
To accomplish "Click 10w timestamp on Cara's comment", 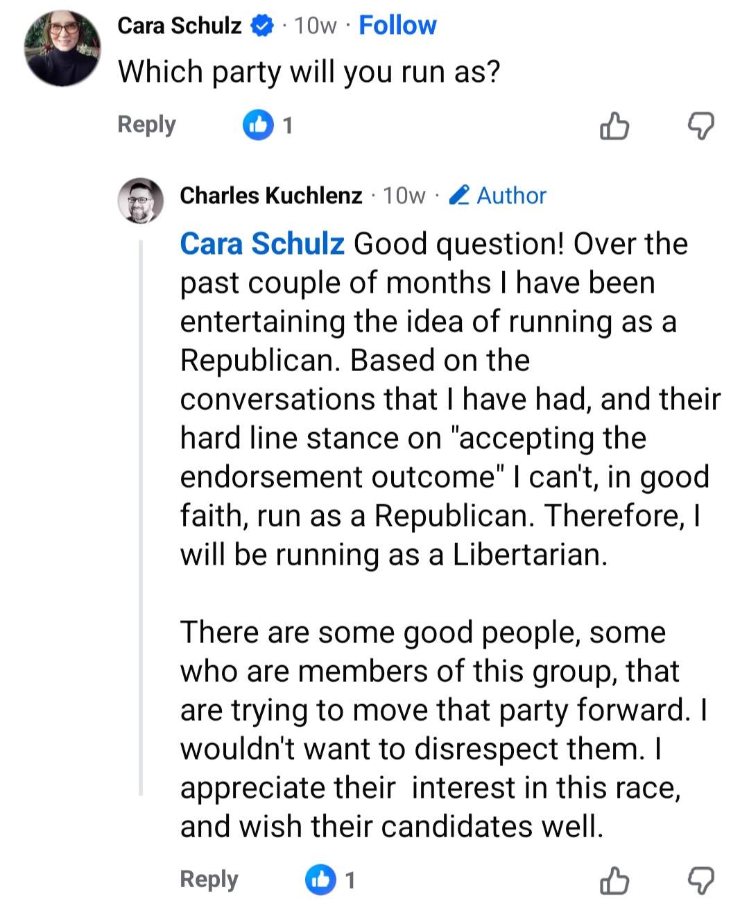I will [x=315, y=26].
